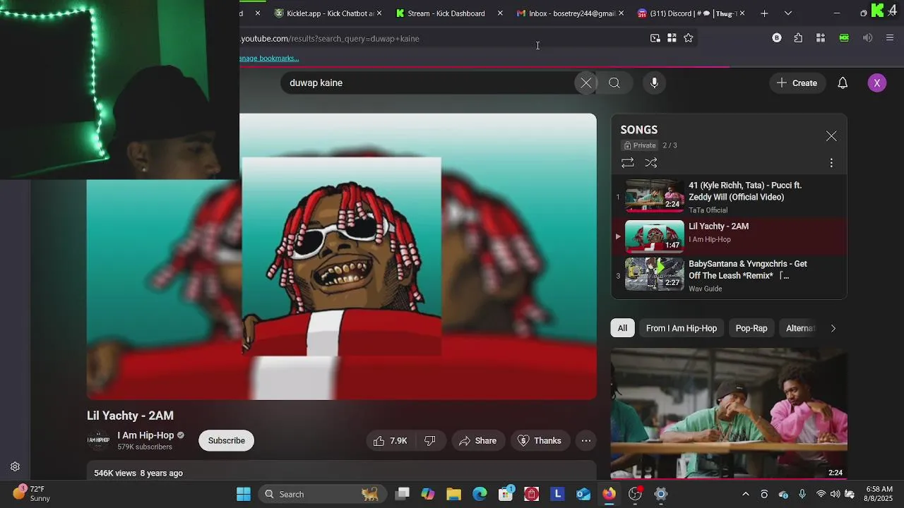The height and width of the screenshot is (508, 904).
Task: Toggle picture-in-picture icon in address bar
Action: pyautogui.click(x=655, y=38)
